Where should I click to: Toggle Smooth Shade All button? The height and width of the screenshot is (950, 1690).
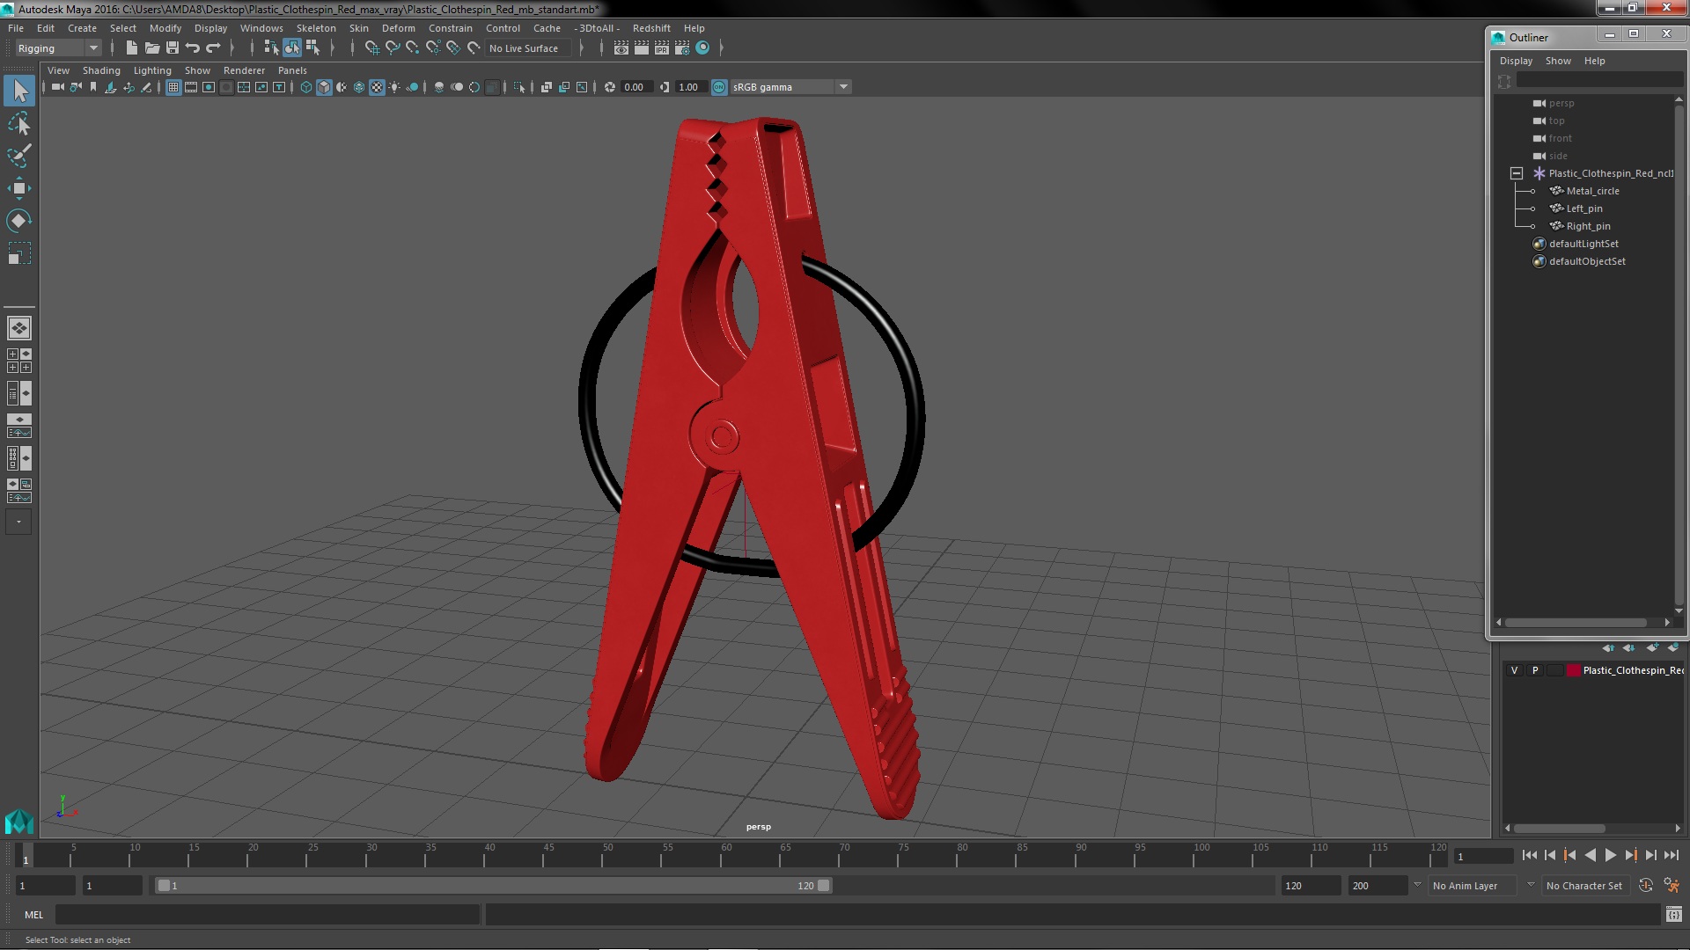(x=324, y=87)
